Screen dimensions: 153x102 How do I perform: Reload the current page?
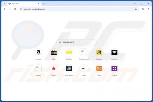15,9
